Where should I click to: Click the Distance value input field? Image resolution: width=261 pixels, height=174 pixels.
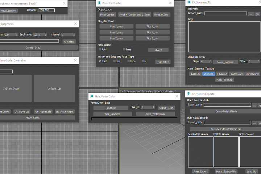pyautogui.click(x=47, y=10)
